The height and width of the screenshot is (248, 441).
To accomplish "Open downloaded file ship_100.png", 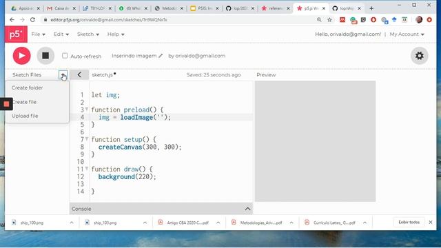I will [32, 223].
